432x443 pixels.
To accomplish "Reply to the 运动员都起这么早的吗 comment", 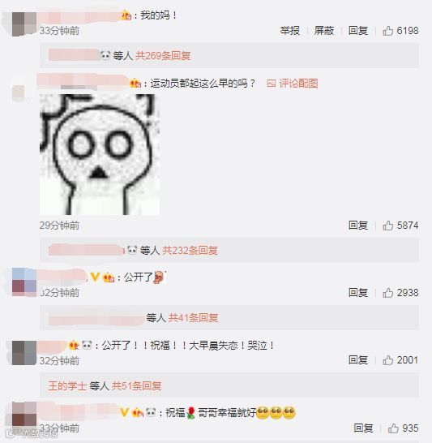I will click(x=357, y=226).
